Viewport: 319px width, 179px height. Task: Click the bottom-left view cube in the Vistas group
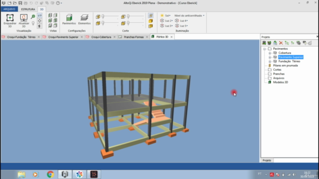tap(50, 25)
